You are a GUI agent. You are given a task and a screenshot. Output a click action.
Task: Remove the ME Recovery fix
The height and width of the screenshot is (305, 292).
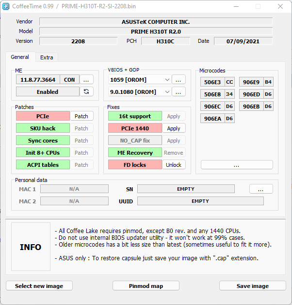click(174, 153)
